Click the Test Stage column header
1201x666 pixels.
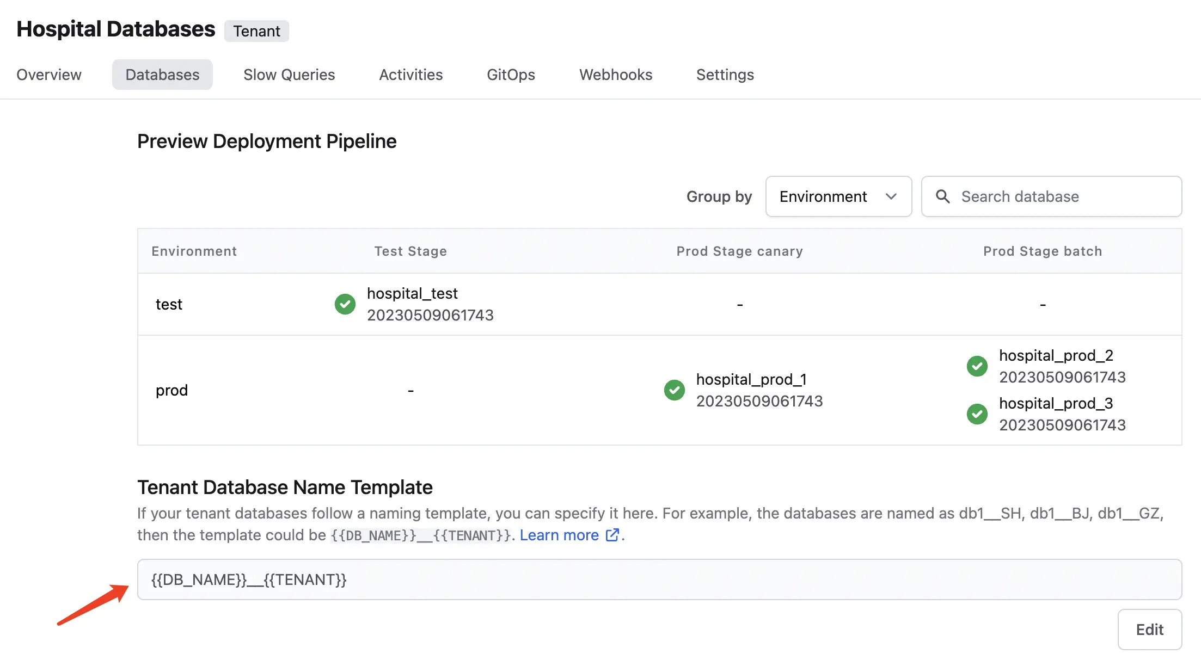coord(410,251)
